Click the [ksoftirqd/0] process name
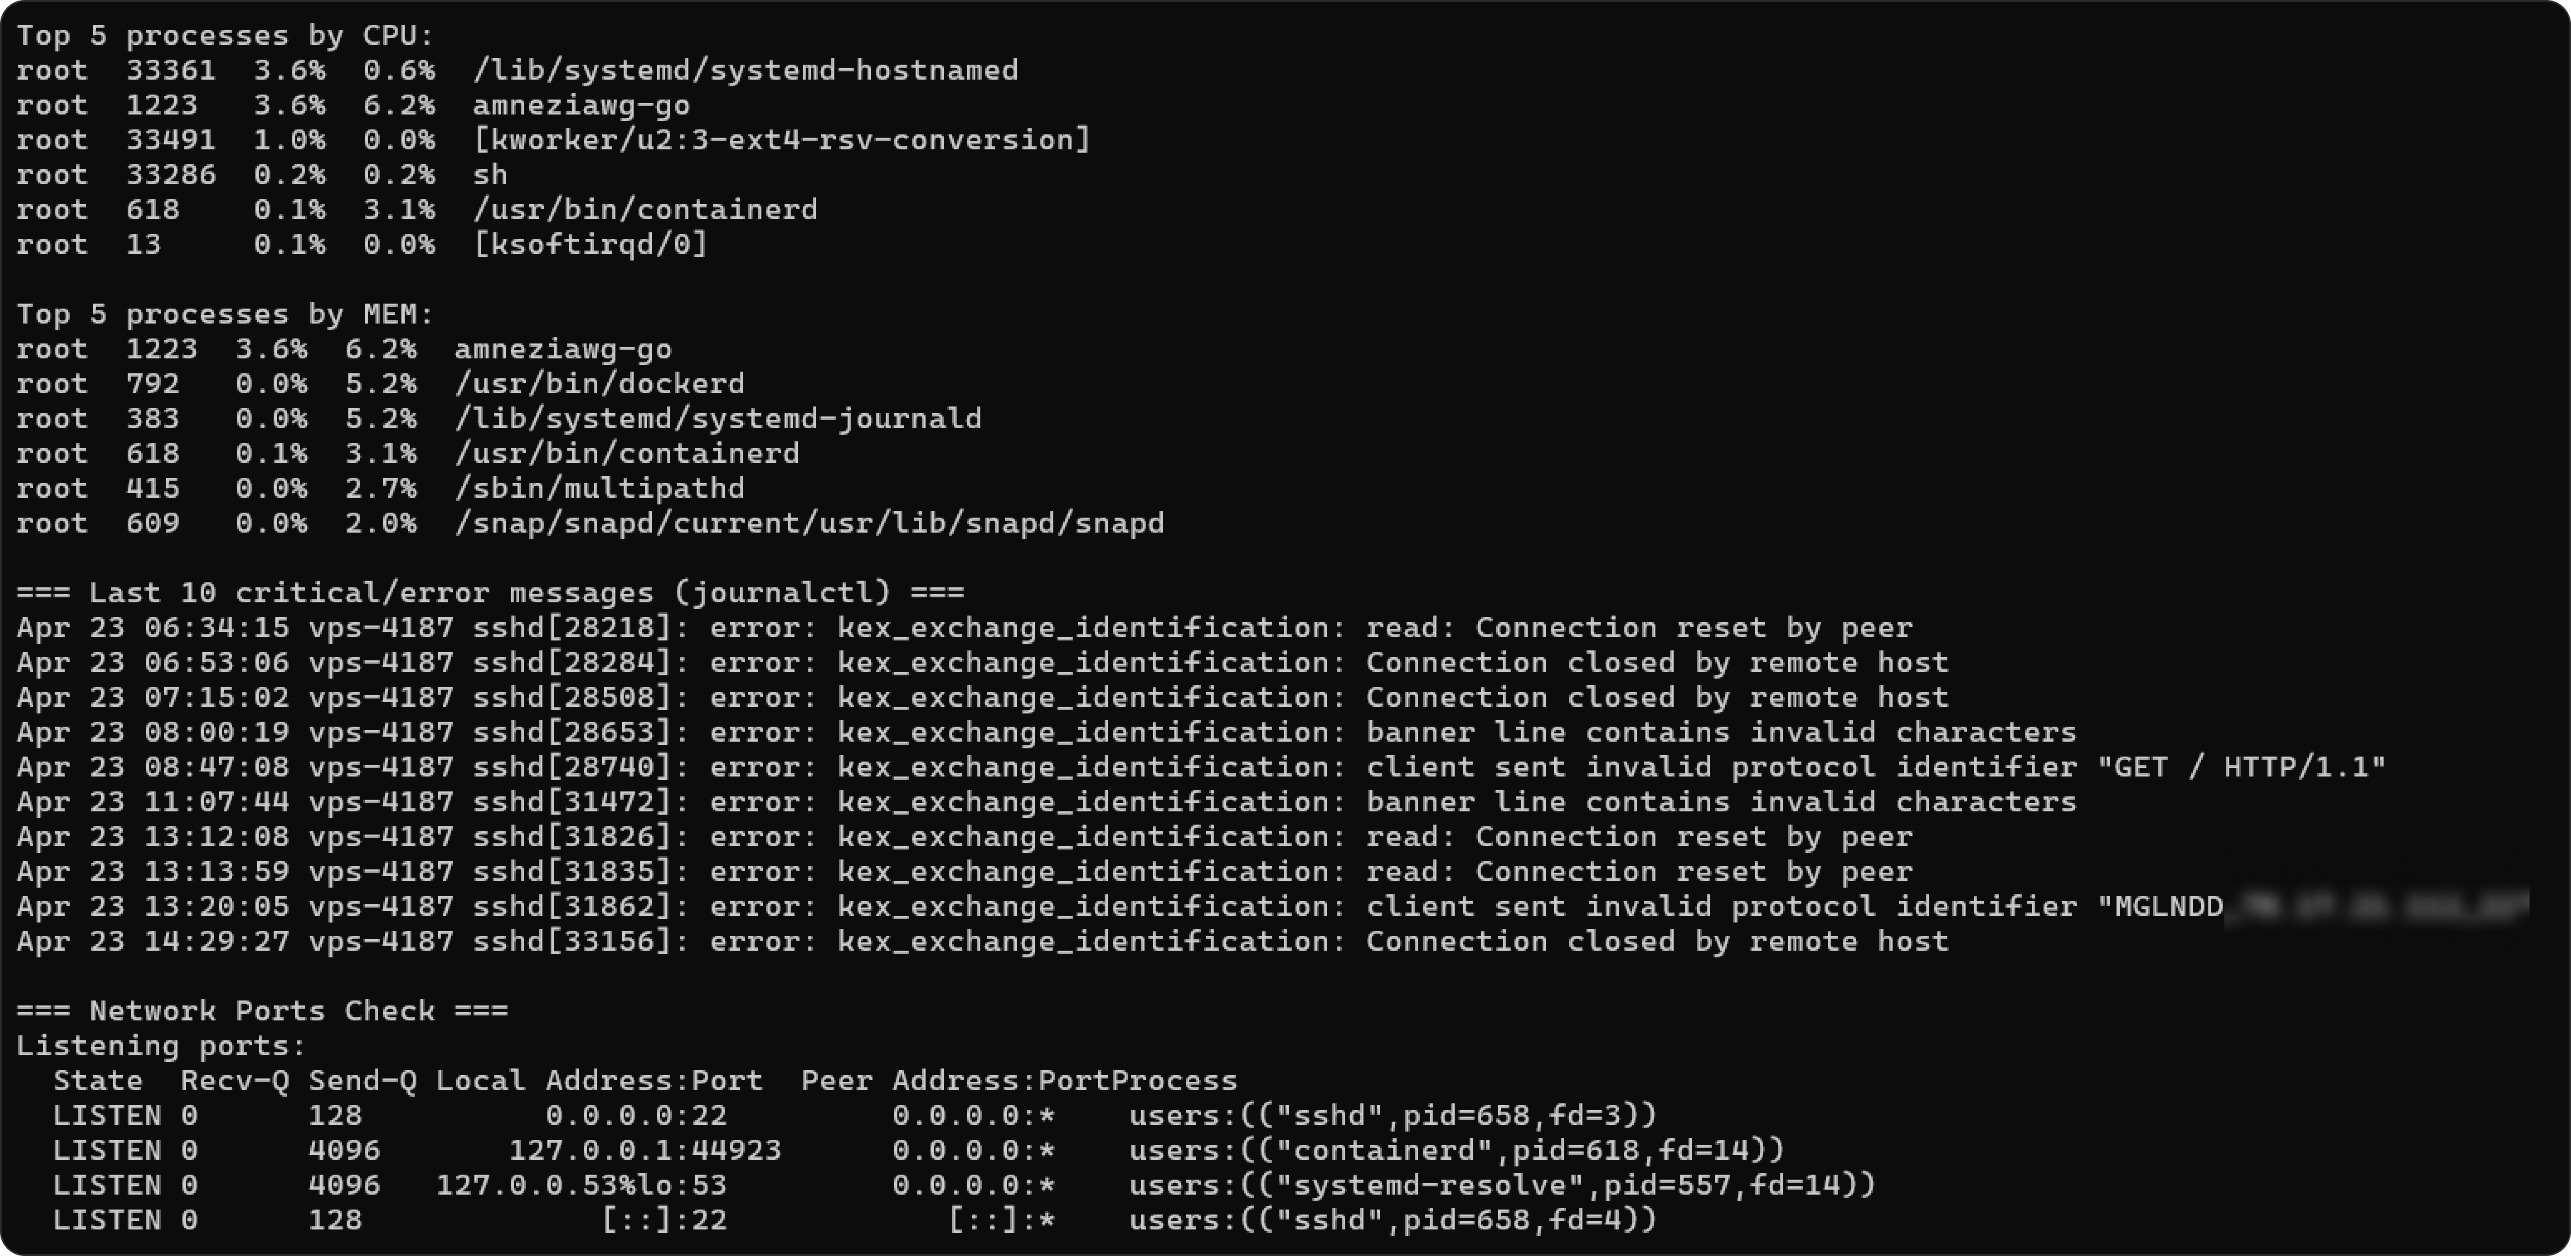The width and height of the screenshot is (2571, 1256). pos(590,244)
